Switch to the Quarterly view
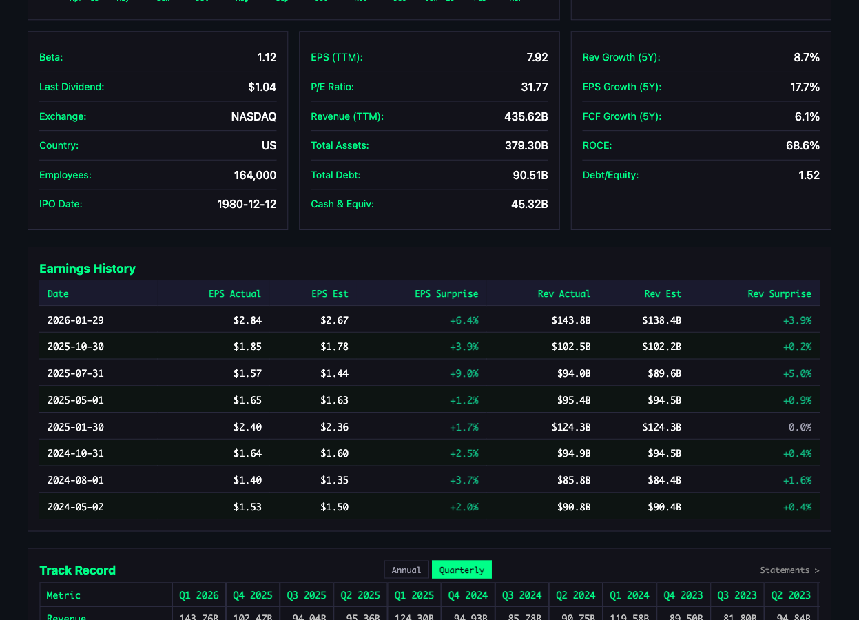Screen dimensions: 859x620 pyautogui.click(x=462, y=570)
